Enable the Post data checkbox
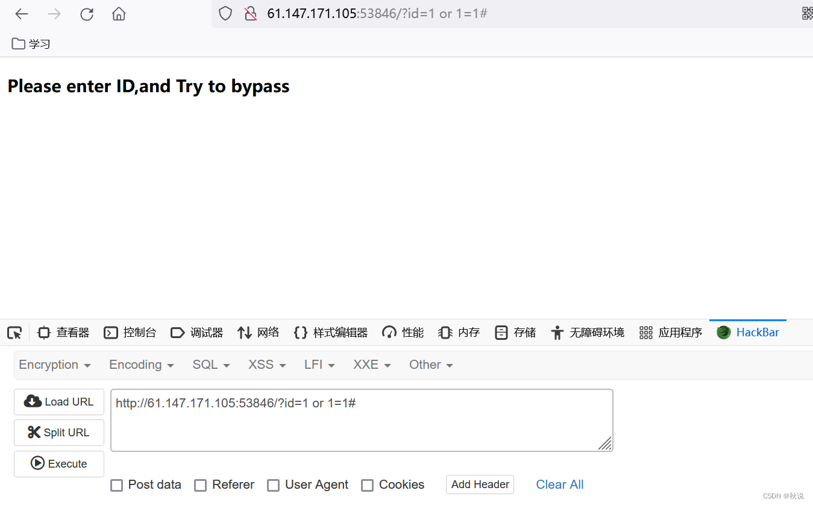Viewport: 813px width, 505px height. (x=116, y=485)
